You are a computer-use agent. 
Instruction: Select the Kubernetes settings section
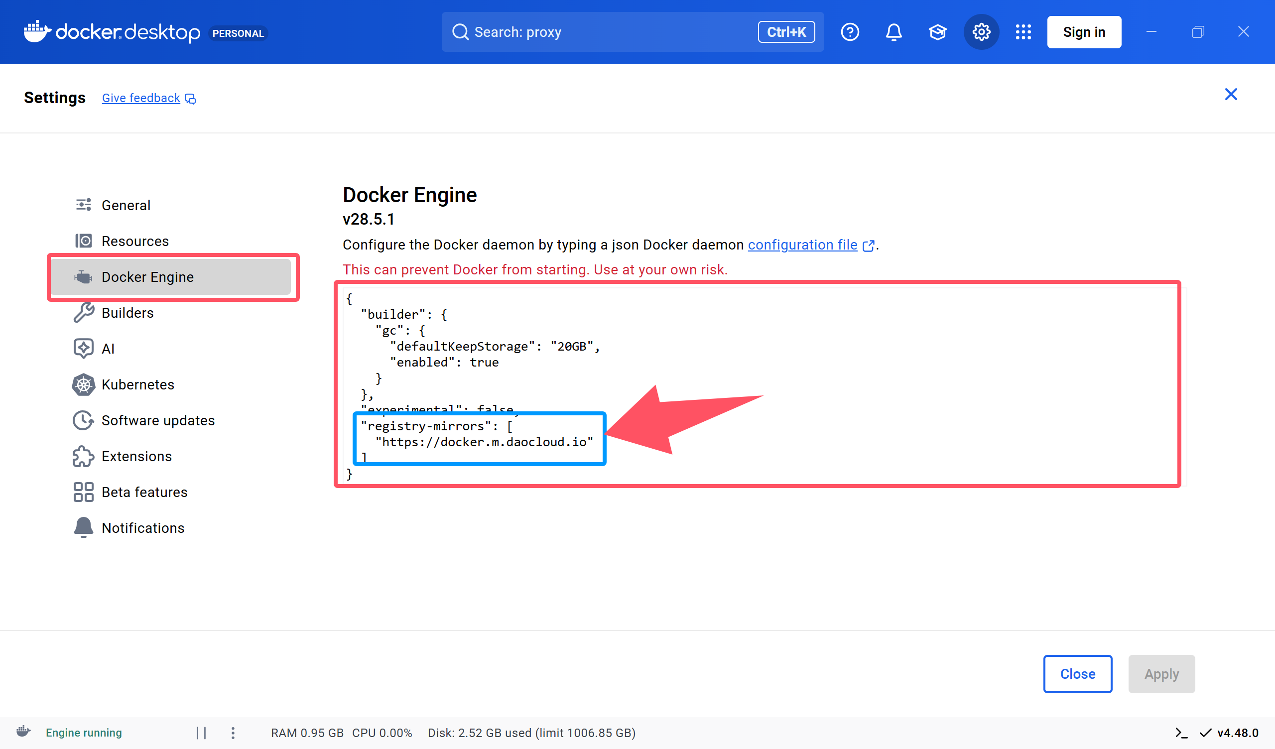pyautogui.click(x=137, y=384)
